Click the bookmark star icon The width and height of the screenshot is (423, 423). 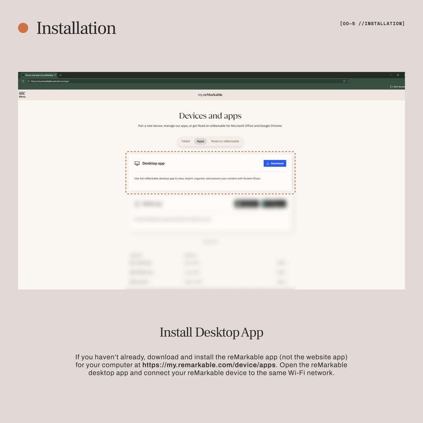click(x=349, y=81)
